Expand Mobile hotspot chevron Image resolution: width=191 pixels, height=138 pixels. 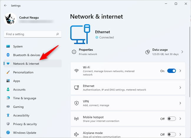[180, 119]
